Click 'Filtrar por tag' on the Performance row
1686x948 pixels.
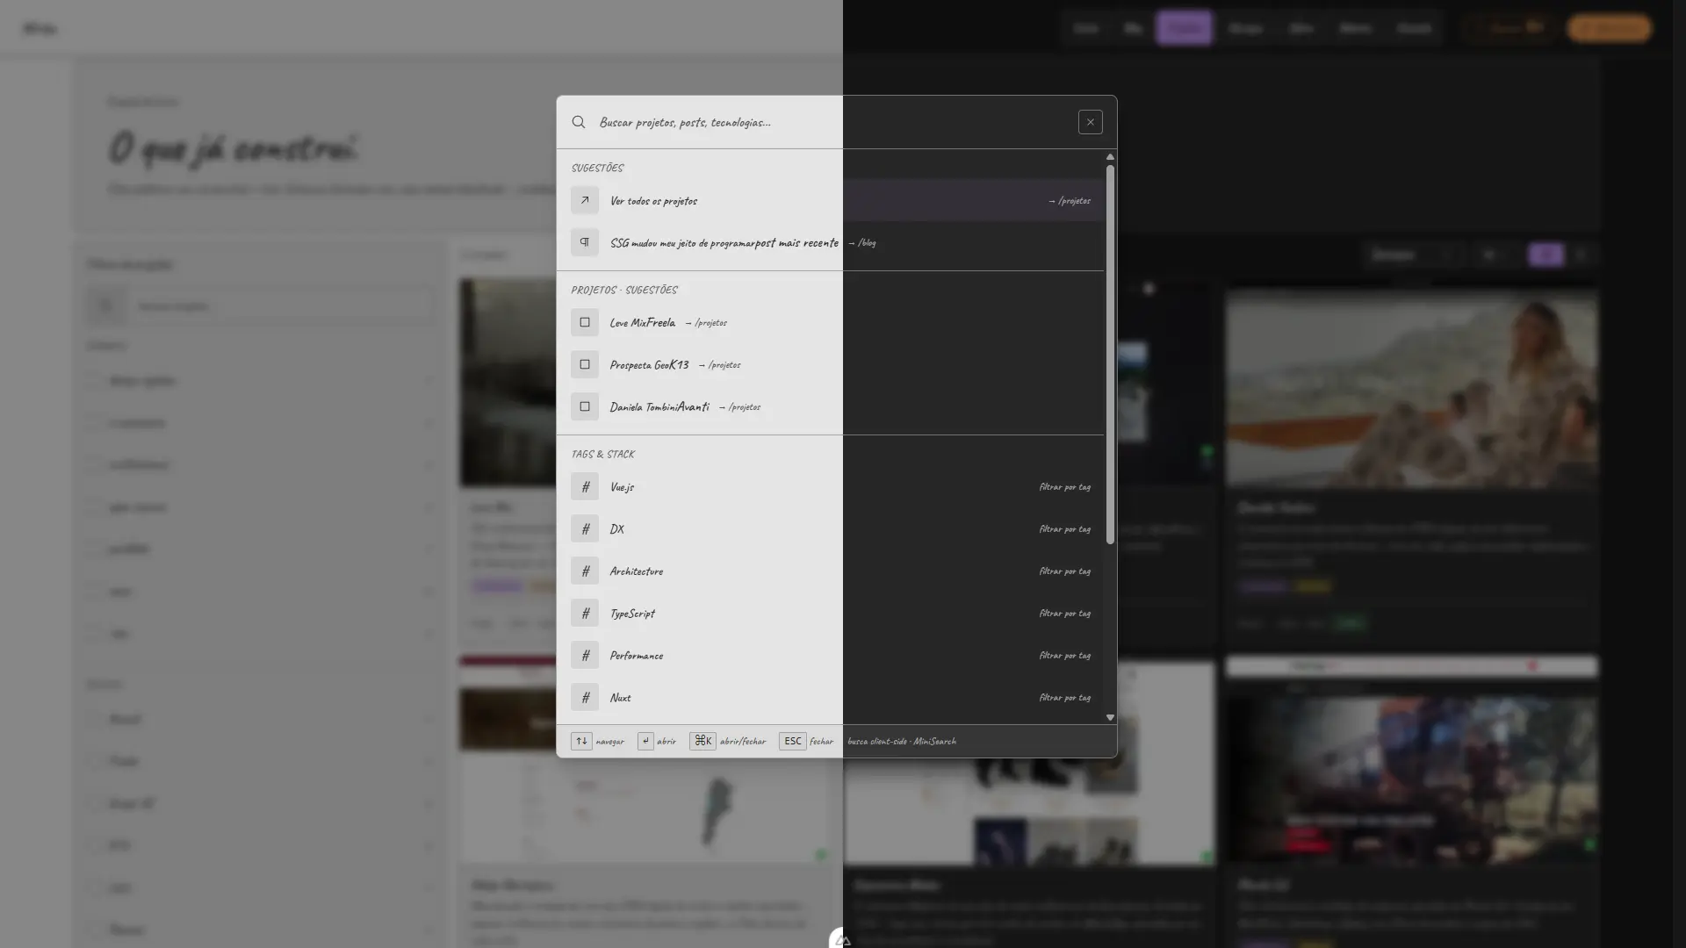1064,656
